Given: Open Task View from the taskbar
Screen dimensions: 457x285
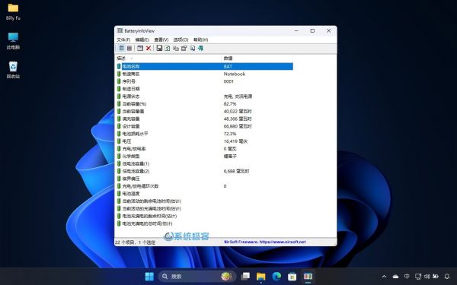Looking at the screenshot, I should tap(245, 277).
